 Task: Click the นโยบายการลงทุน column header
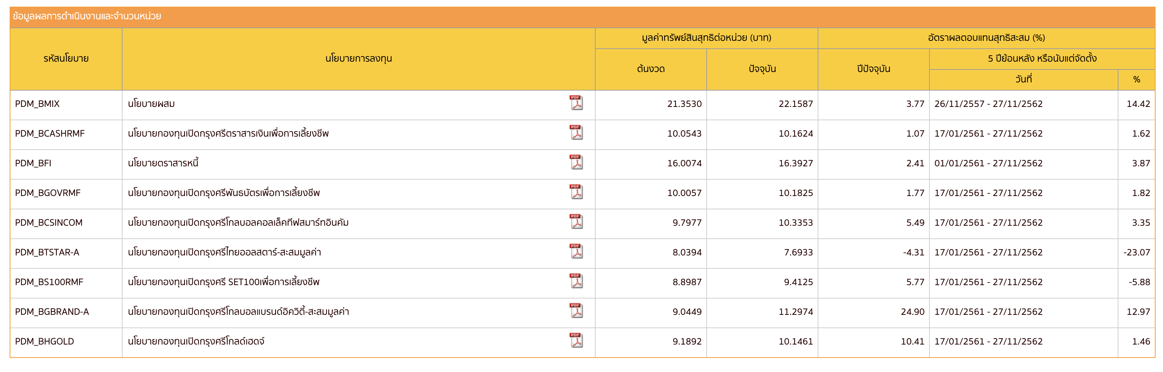358,59
